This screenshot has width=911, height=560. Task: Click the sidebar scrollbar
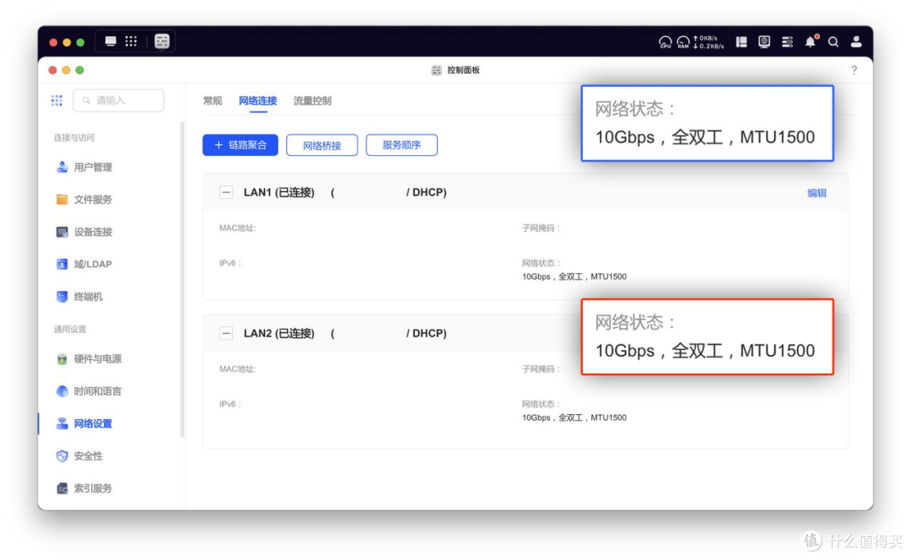(x=182, y=279)
